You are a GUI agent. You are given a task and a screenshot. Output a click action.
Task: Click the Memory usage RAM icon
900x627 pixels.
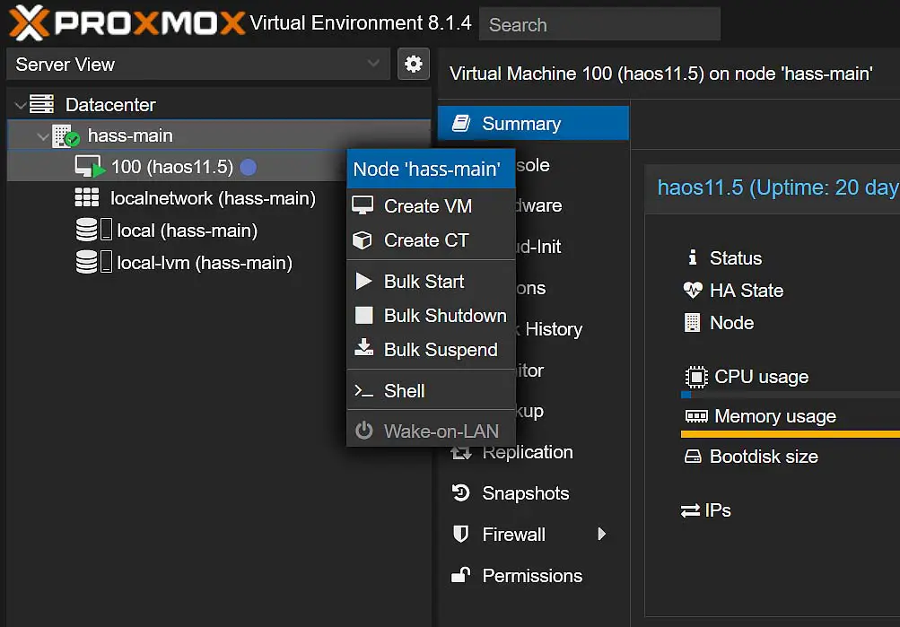pos(696,416)
